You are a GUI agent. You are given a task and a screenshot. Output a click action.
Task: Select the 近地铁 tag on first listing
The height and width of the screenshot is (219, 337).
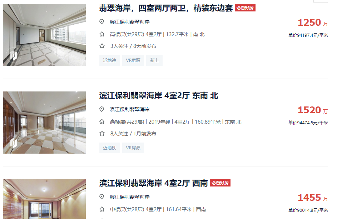(x=110, y=60)
